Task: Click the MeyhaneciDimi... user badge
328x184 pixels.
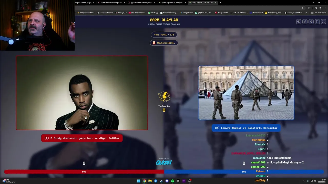Action: coord(164,43)
